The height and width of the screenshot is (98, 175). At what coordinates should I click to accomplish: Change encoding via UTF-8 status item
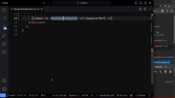pos(85,95)
